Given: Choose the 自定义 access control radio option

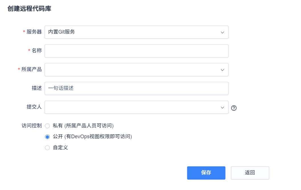Looking at the screenshot, I should tap(48, 148).
